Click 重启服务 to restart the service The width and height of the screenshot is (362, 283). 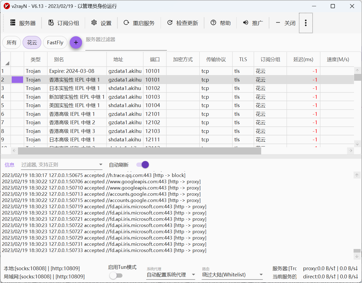pos(139,23)
